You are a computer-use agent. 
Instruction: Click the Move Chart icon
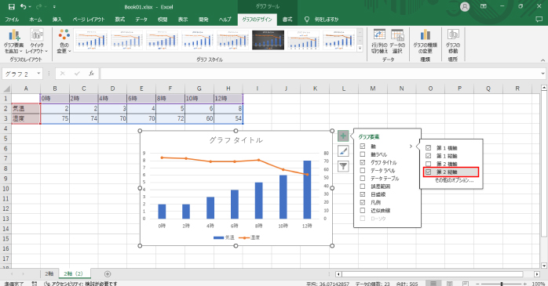point(453,41)
